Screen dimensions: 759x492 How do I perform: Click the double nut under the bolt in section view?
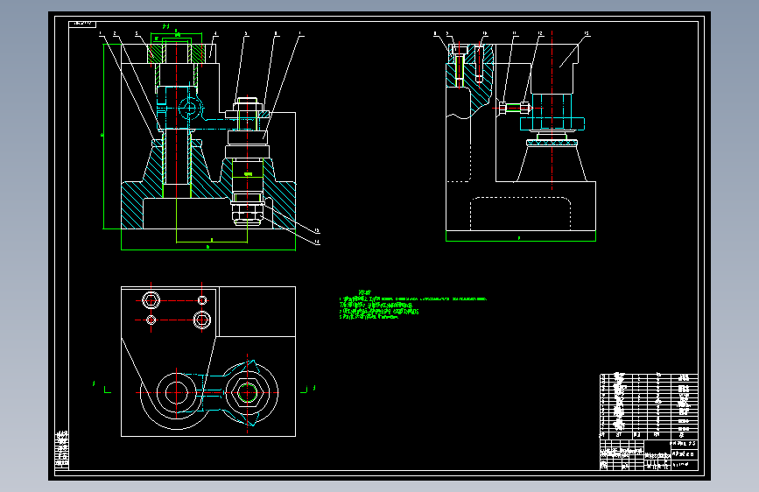pos(248,213)
